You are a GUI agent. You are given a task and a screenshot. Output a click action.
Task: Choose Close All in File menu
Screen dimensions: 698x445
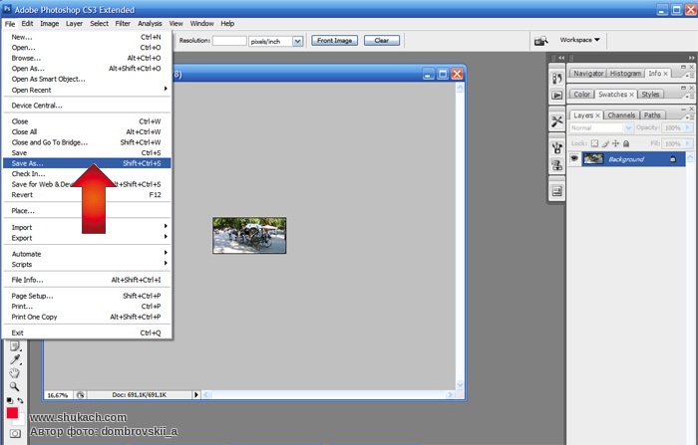(x=87, y=131)
